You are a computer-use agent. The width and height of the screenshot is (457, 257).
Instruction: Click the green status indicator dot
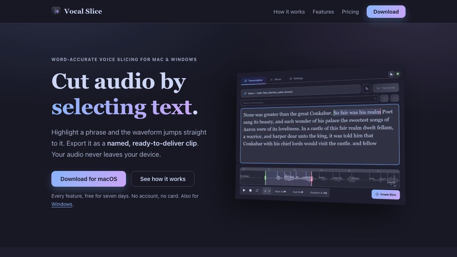click(x=398, y=74)
